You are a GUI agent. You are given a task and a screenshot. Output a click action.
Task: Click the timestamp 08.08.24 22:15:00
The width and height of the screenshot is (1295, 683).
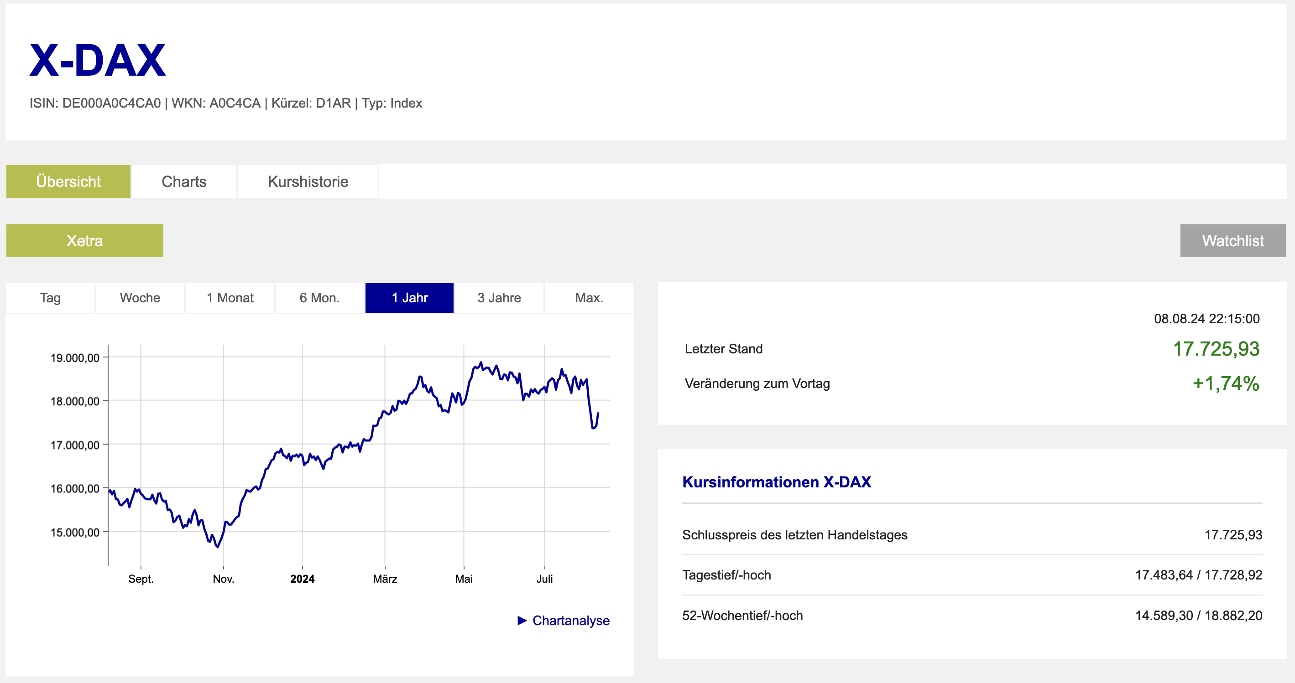coord(1206,318)
